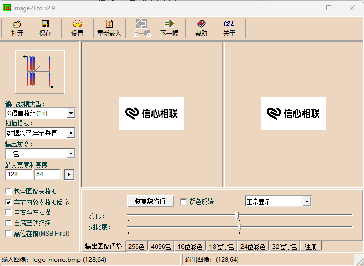Click the 最大宽度和高度 label
This screenshot has height=266, width=364.
pos(26,165)
